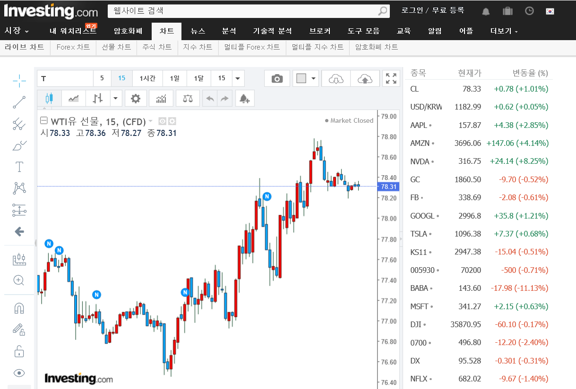Open the layout selector square dropdown
The width and height of the screenshot is (576, 389).
coord(306,79)
